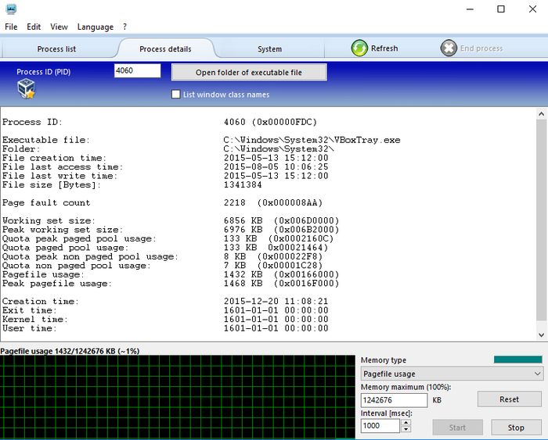Enable List window class names checkbox
This screenshot has height=440, width=548.
[x=176, y=95]
